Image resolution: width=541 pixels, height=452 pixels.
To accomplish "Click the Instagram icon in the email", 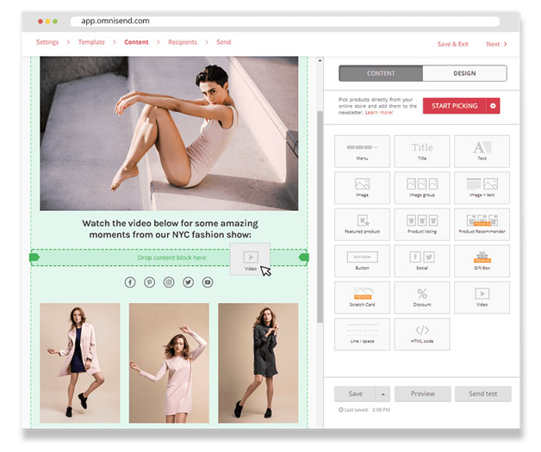I will [x=169, y=282].
